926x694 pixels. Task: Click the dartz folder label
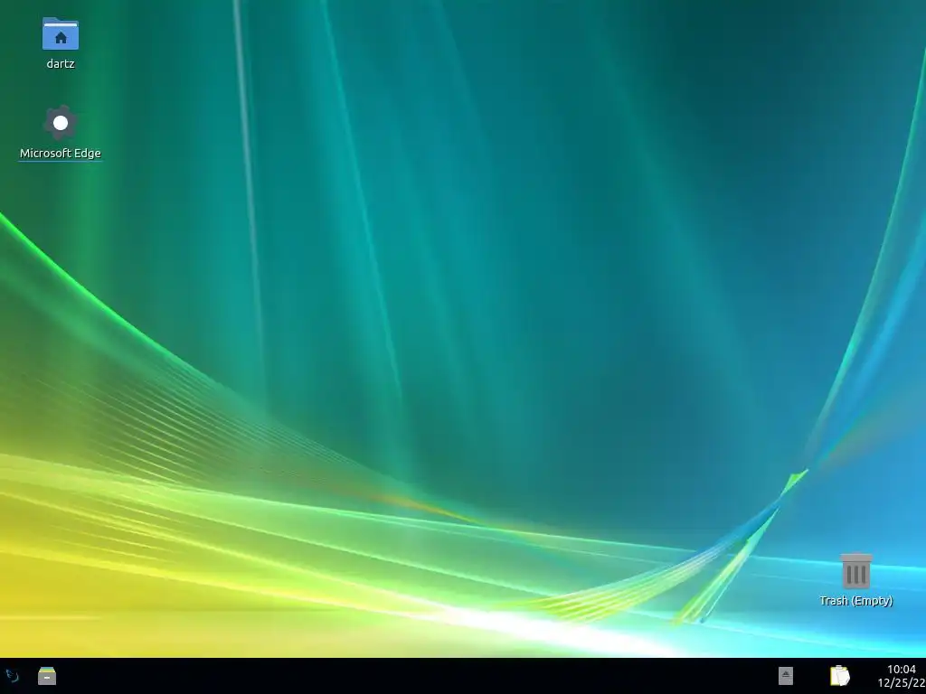point(61,64)
